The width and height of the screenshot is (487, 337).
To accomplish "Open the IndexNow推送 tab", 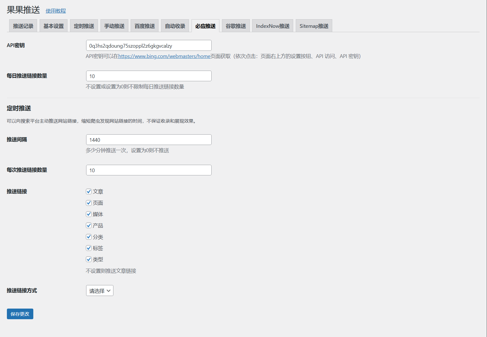I will pos(273,26).
